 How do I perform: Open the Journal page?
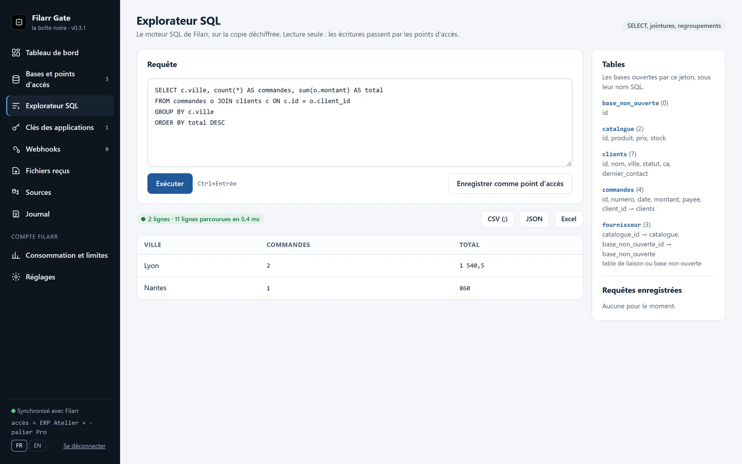[60, 214]
